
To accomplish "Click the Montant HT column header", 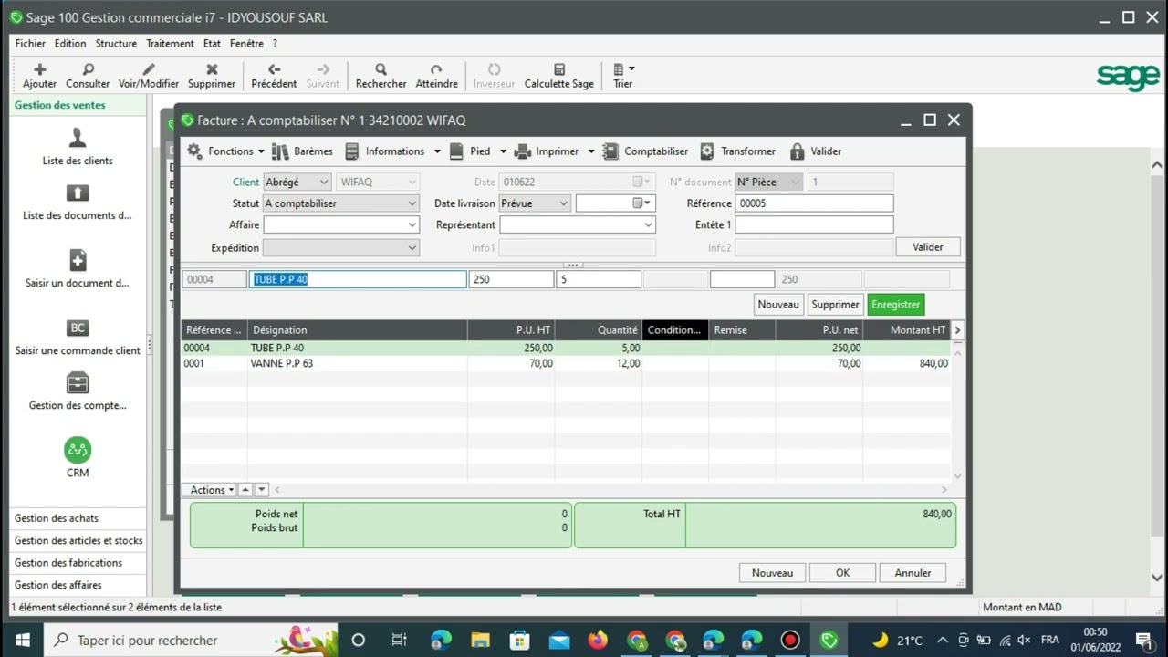I will [907, 330].
